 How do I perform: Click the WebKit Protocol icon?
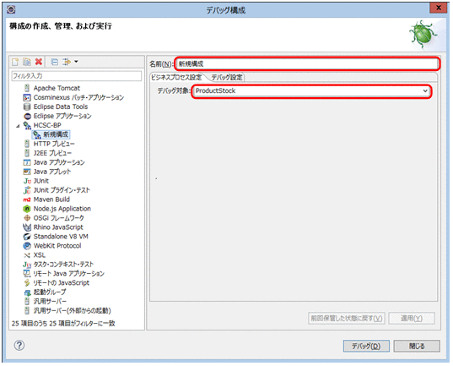[27, 246]
